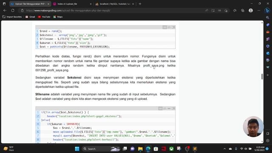Click the scrollbar up arrow

coord(262,23)
